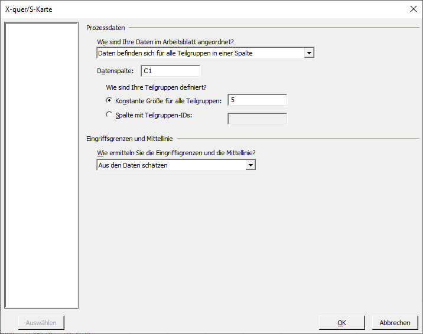The image size is (423, 334).
Task: Open data arrangement dropdown arrow
Action: point(309,53)
